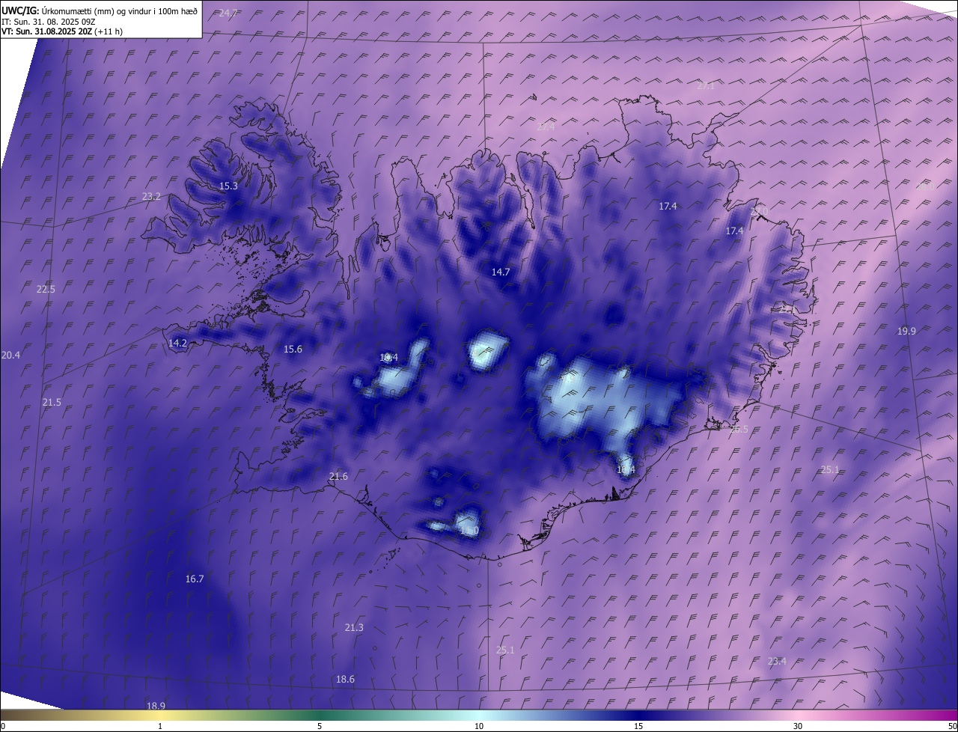Click the color scale tick labeled 5
This screenshot has width=958, height=732.
click(x=320, y=726)
